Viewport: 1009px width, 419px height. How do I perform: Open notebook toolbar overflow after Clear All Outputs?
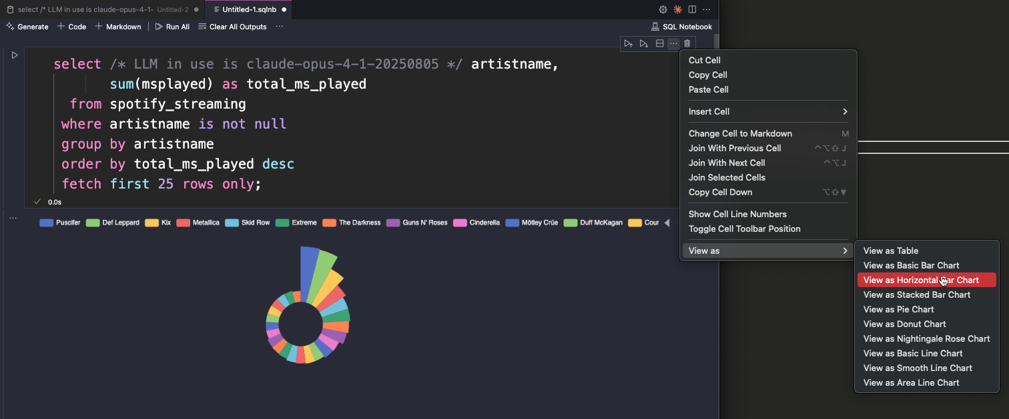coord(279,27)
